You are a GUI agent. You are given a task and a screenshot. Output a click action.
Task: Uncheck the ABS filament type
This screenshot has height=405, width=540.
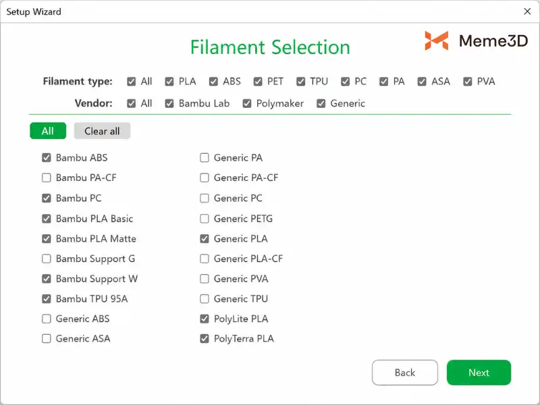click(x=213, y=81)
